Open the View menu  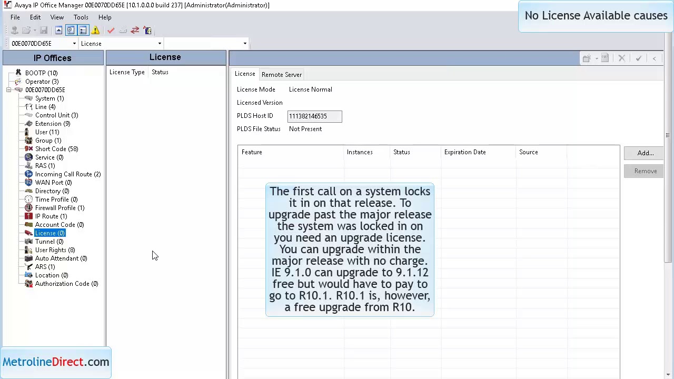point(57,17)
